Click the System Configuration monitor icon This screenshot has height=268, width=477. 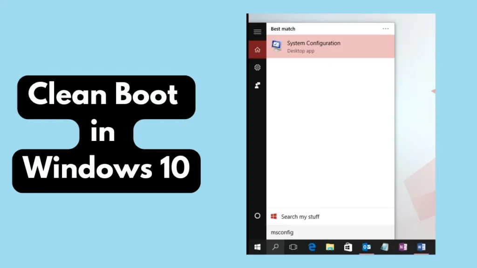(277, 46)
